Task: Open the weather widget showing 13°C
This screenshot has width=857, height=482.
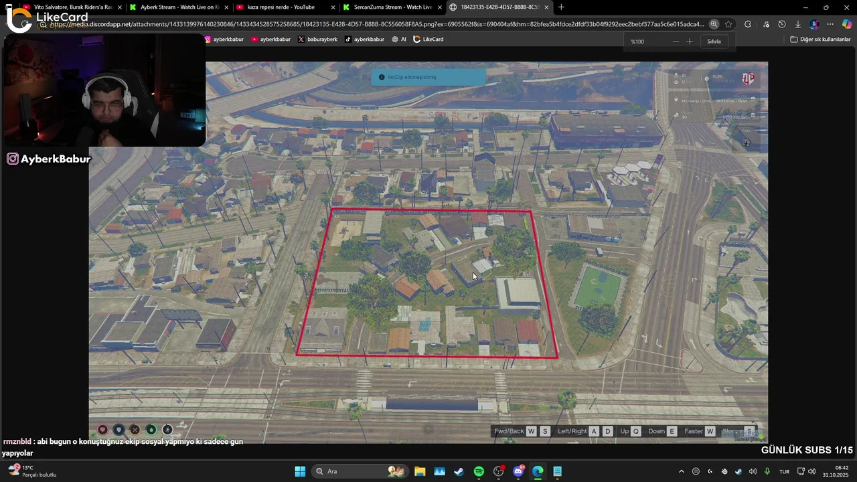Action: 31,471
